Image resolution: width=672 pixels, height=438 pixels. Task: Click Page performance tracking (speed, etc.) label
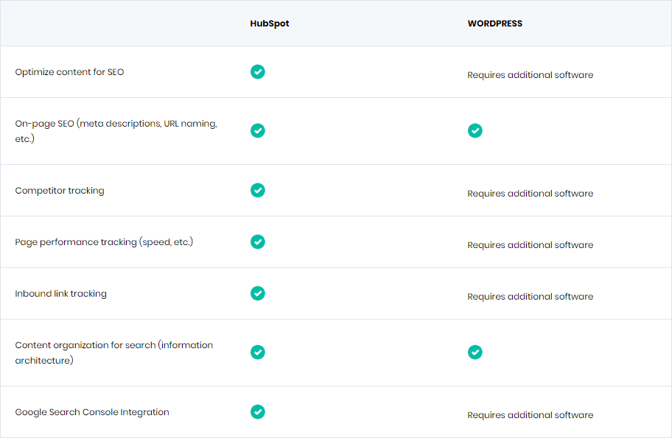[104, 242]
